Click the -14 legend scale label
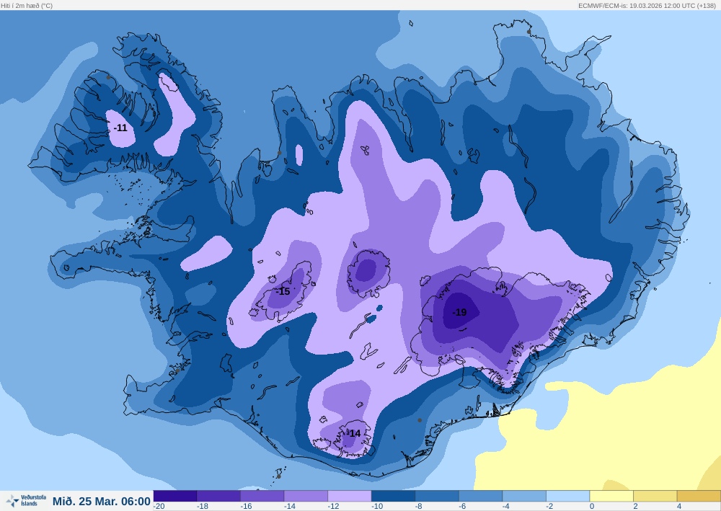This screenshot has width=721, height=511. coord(290,507)
